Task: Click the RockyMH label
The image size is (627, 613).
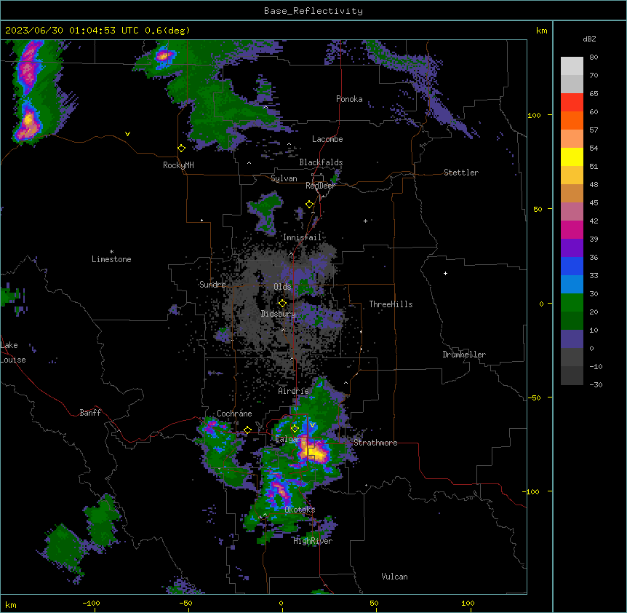Action: point(178,165)
